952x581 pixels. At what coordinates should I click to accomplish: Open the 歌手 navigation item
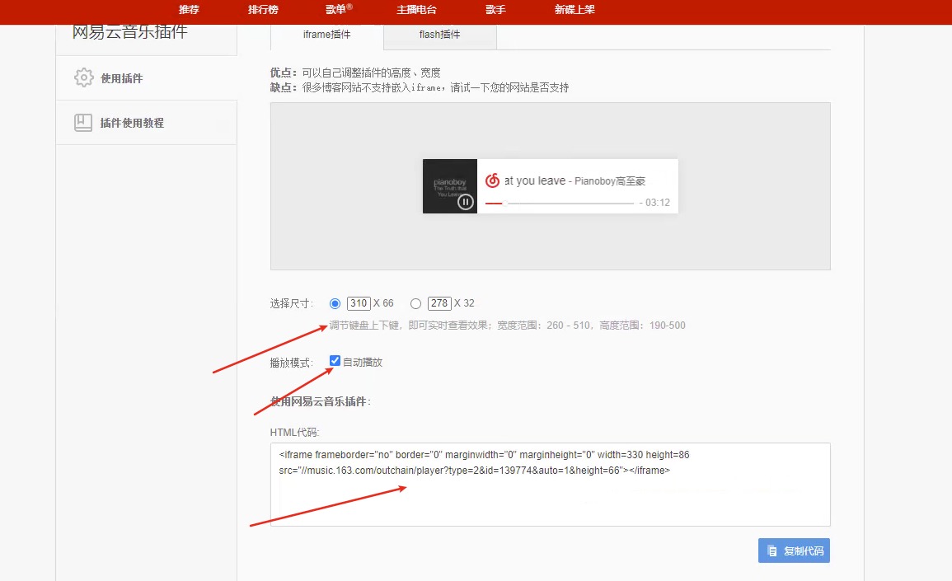coord(495,10)
